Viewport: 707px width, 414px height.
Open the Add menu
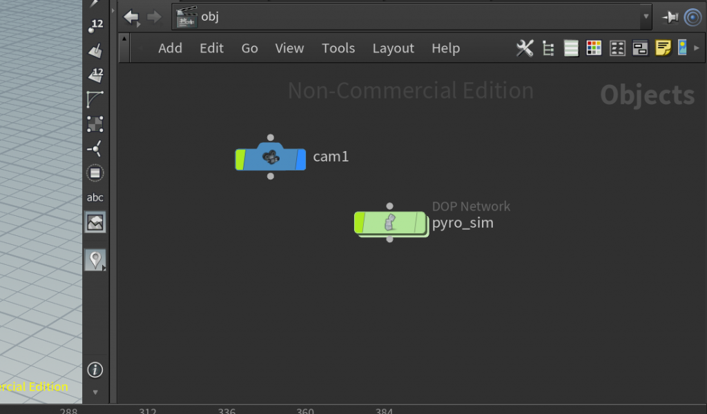[170, 48]
